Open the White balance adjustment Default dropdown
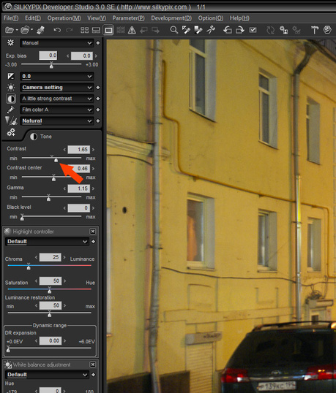 click(47, 375)
